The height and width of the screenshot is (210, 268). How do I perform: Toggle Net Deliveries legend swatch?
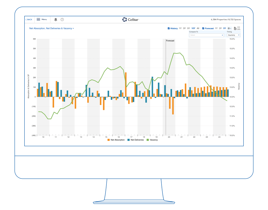click(x=128, y=140)
